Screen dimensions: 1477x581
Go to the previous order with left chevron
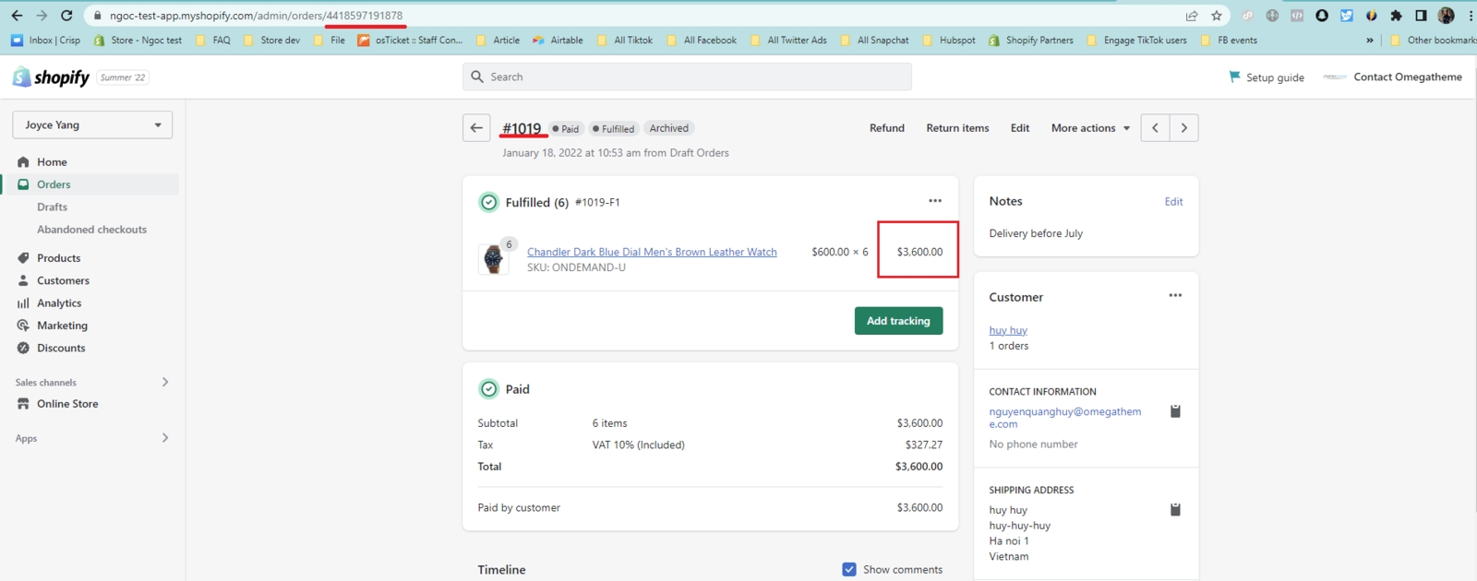(x=1155, y=128)
